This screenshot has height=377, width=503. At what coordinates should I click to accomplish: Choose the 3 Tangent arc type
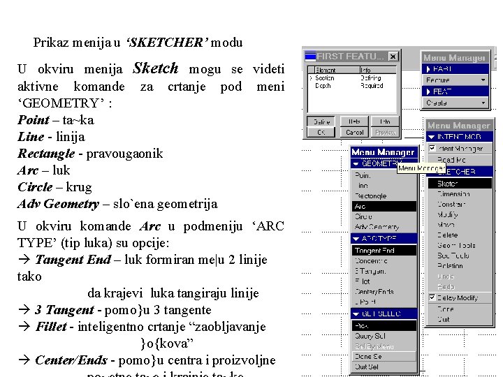tap(384, 271)
